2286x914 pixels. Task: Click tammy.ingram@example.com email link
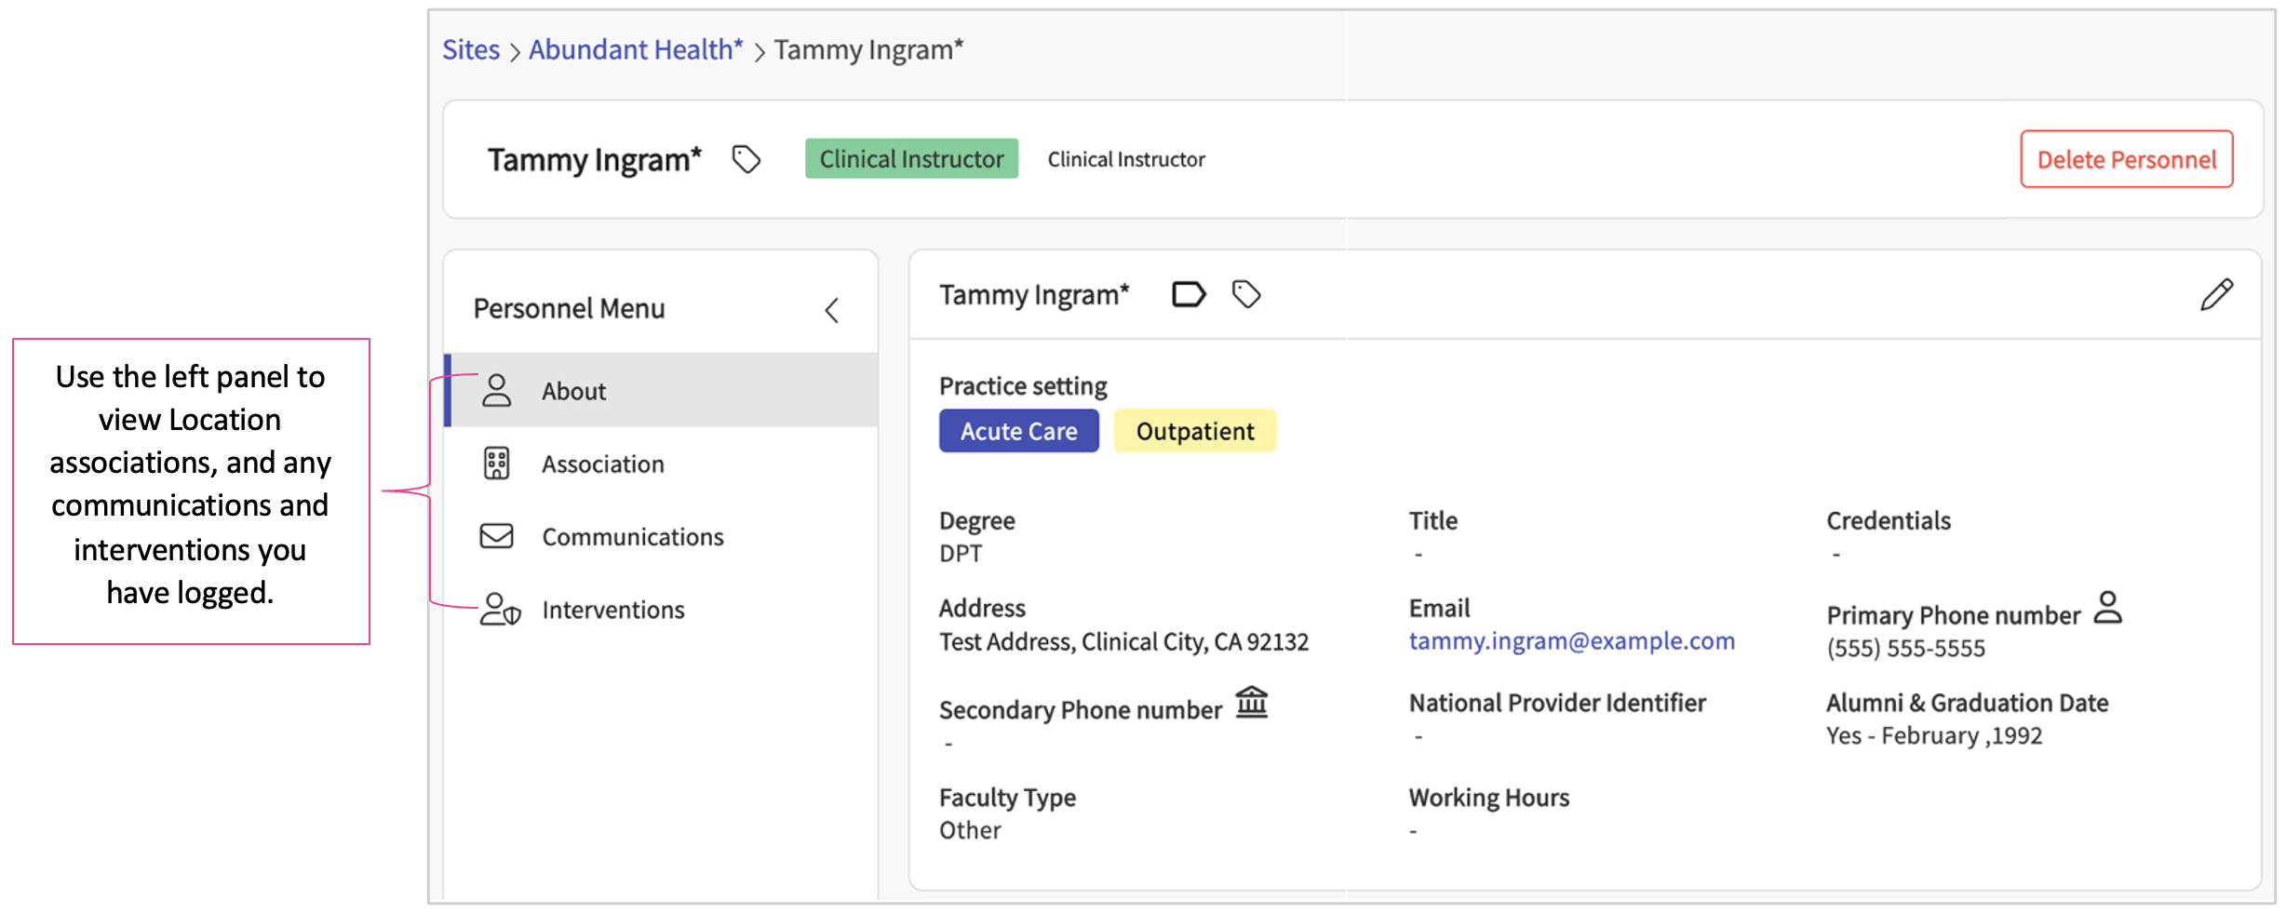point(1571,641)
